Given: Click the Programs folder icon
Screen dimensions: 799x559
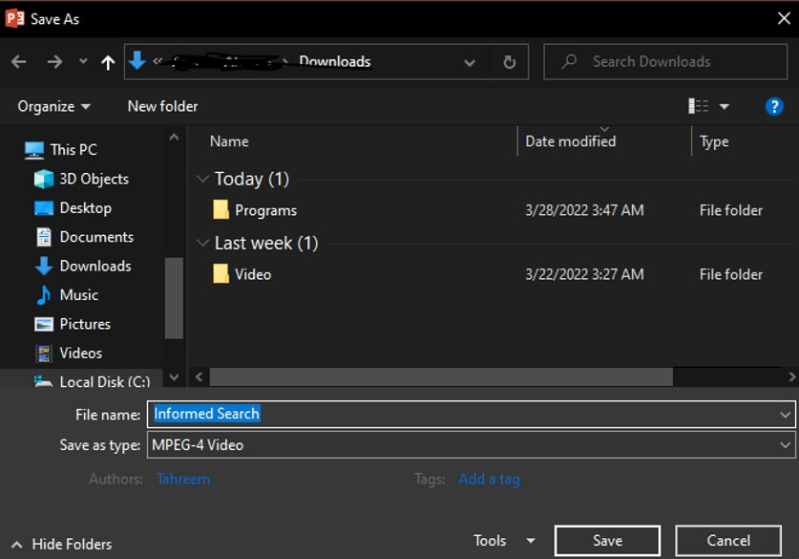Looking at the screenshot, I should [221, 209].
